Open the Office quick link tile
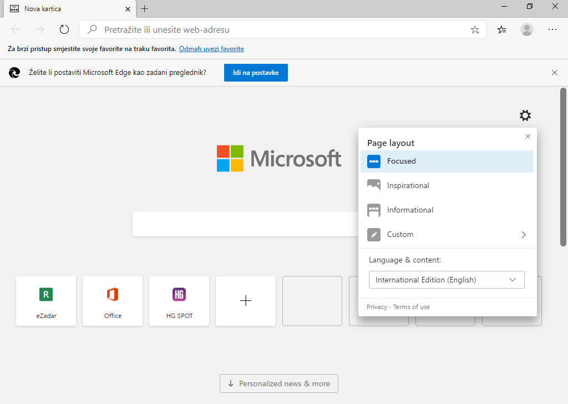The height and width of the screenshot is (404, 568). 113,301
